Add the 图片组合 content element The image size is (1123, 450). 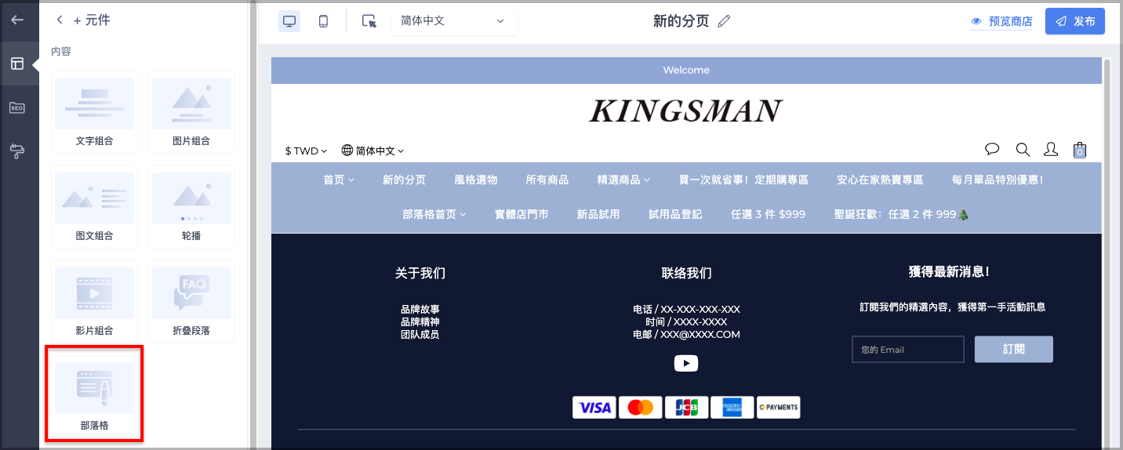click(191, 112)
